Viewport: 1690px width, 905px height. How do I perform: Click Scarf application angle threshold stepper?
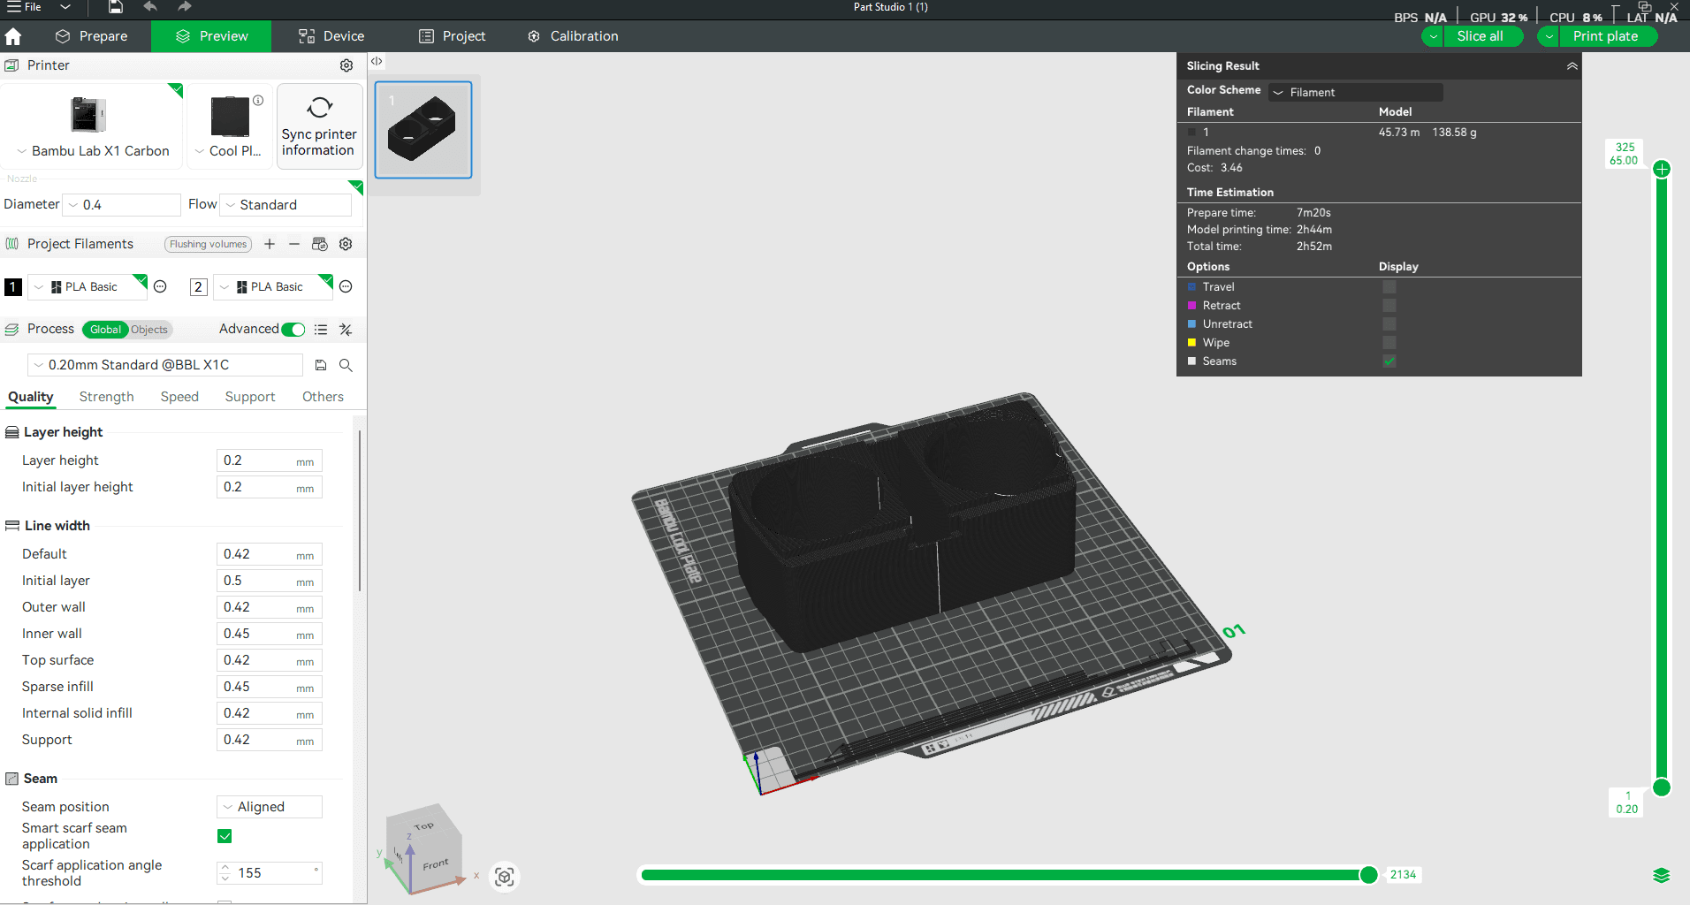click(225, 873)
